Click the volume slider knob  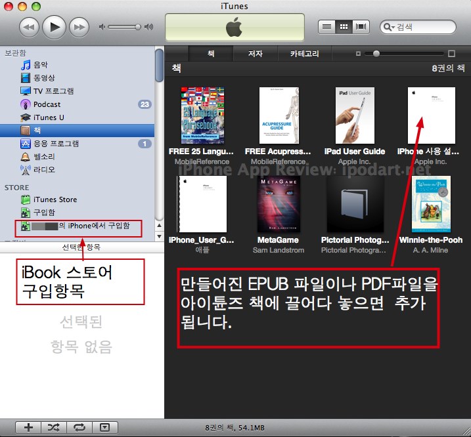(138, 27)
